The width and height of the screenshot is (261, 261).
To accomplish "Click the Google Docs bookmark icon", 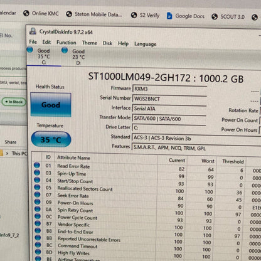I will (169, 16).
